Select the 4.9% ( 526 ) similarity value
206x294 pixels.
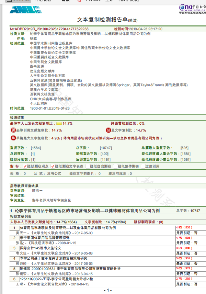[184, 227]
